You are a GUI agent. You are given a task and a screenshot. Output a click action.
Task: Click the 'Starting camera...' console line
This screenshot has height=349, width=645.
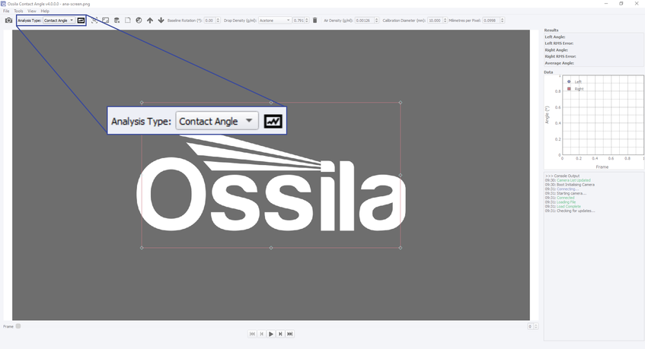pos(566,193)
